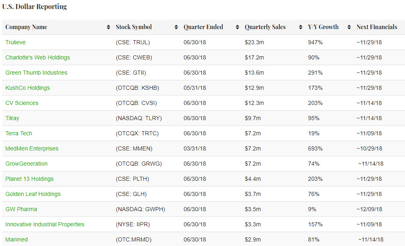Viewport: 405px width, 246px height.
Task: Click sort arrows icon beside Quarter Ended
Action: click(x=237, y=27)
